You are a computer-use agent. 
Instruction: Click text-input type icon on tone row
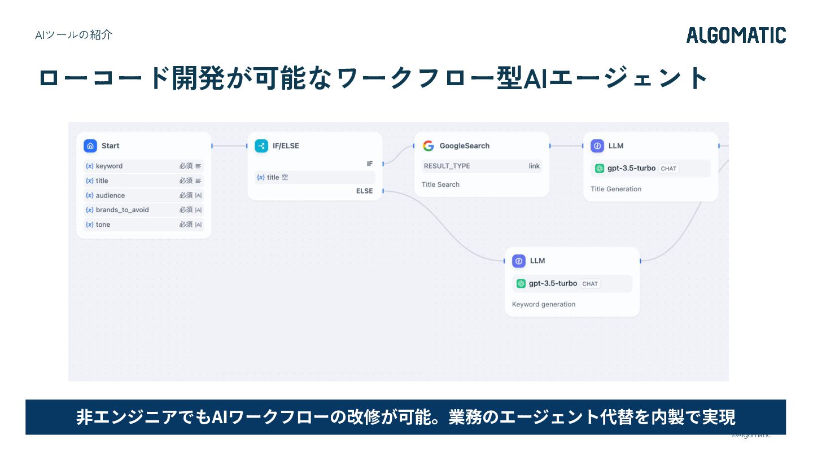coord(198,225)
